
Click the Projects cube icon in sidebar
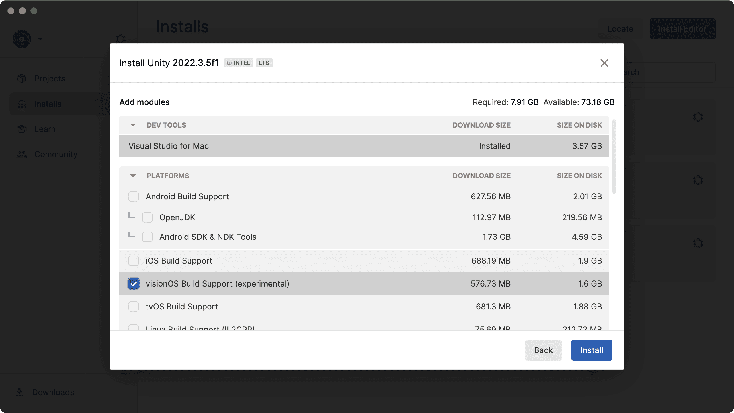(x=22, y=78)
